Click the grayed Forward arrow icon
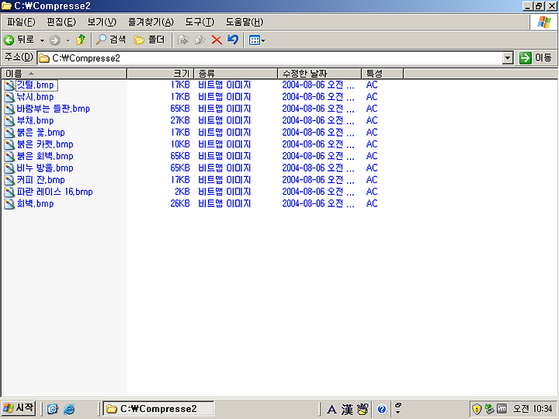Viewport: 559px width, 419px height. (x=54, y=40)
